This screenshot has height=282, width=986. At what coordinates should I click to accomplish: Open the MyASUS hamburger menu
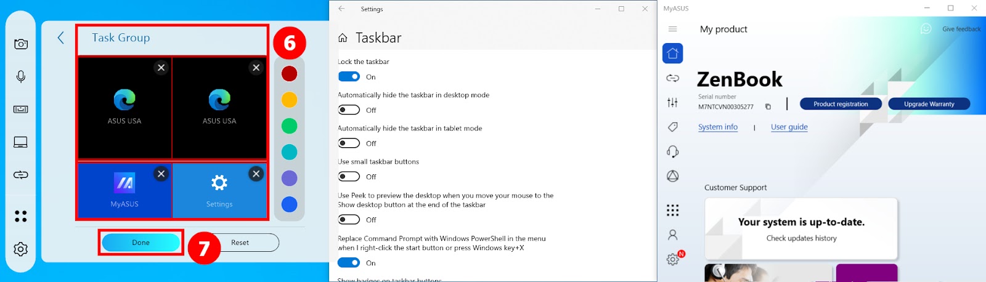coord(673,29)
